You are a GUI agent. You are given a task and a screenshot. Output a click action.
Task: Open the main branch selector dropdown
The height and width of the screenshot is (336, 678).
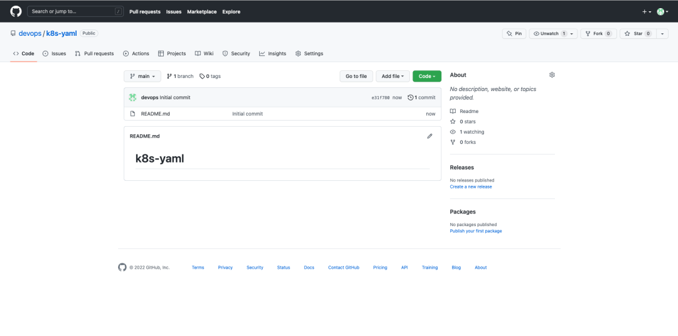click(143, 76)
